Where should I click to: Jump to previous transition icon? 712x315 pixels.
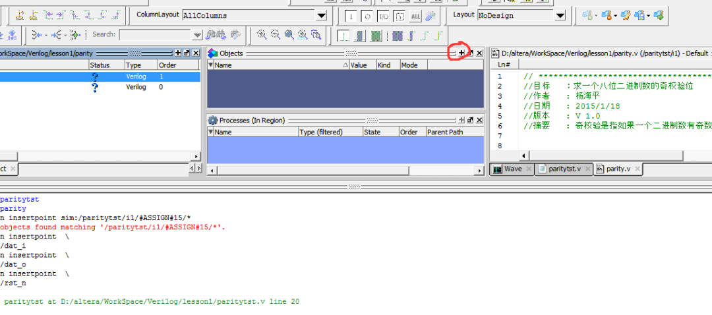(x=47, y=15)
